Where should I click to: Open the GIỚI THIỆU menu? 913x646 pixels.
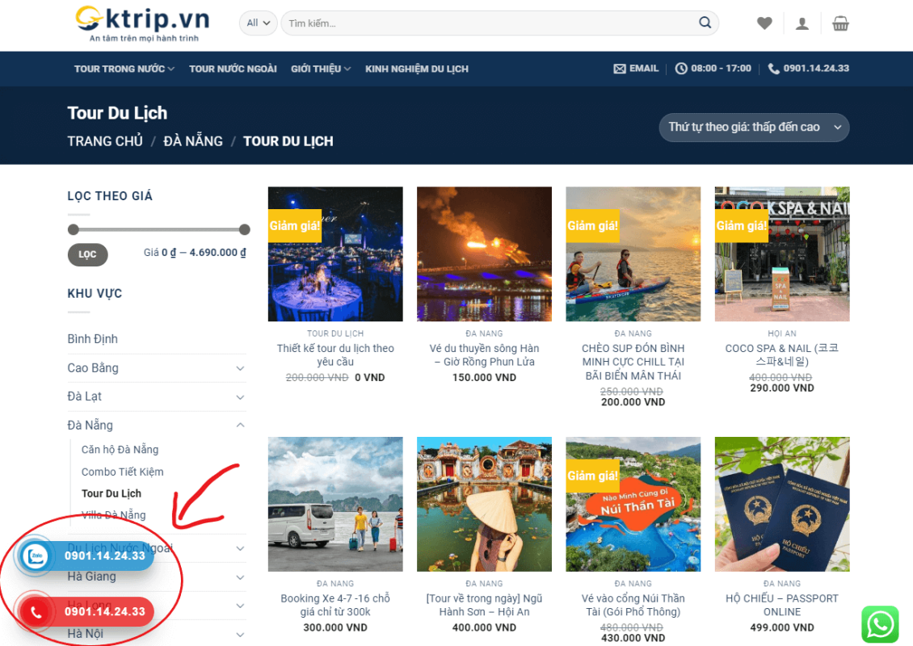pyautogui.click(x=321, y=69)
